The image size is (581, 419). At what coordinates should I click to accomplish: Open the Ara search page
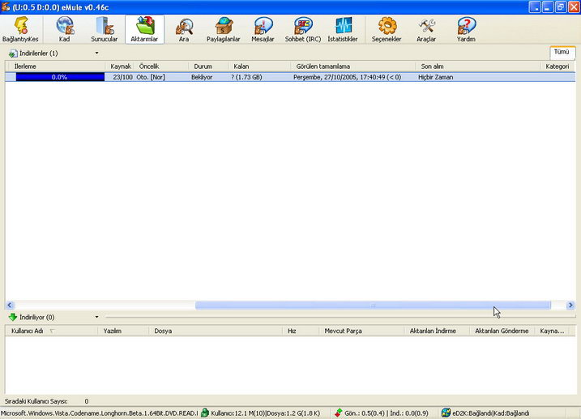point(184,26)
